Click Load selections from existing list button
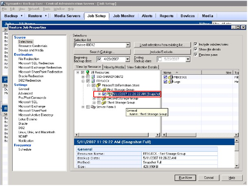Image resolution: width=248 pixels, height=186 pixels. point(162,45)
